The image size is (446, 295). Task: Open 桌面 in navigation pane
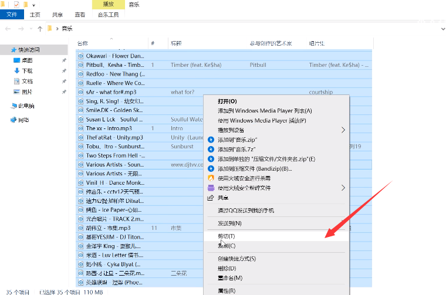(x=28, y=60)
